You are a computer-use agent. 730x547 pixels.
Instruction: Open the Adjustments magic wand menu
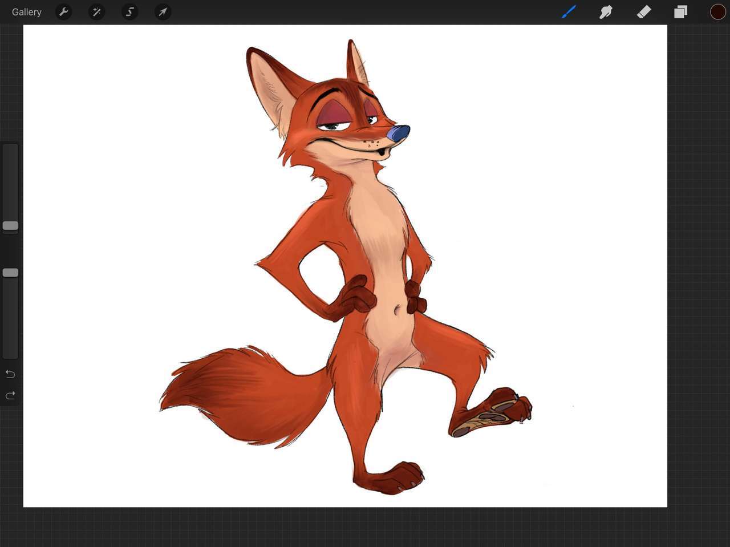96,12
